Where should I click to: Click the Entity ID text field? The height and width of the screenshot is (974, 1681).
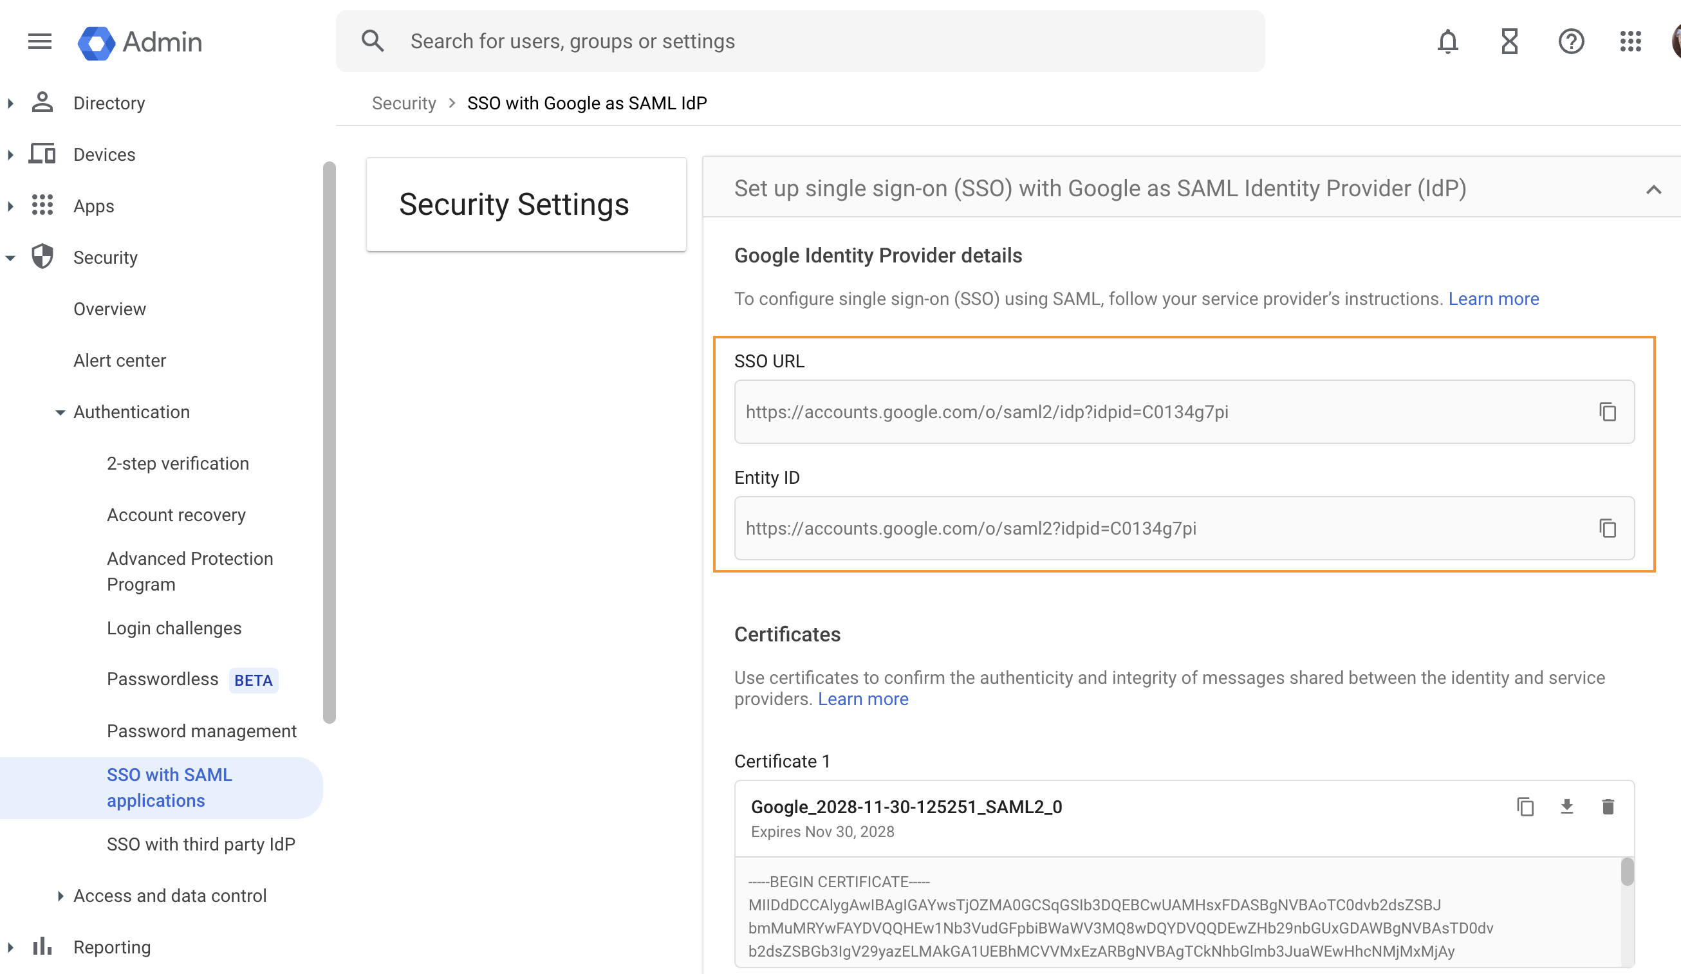click(1184, 528)
